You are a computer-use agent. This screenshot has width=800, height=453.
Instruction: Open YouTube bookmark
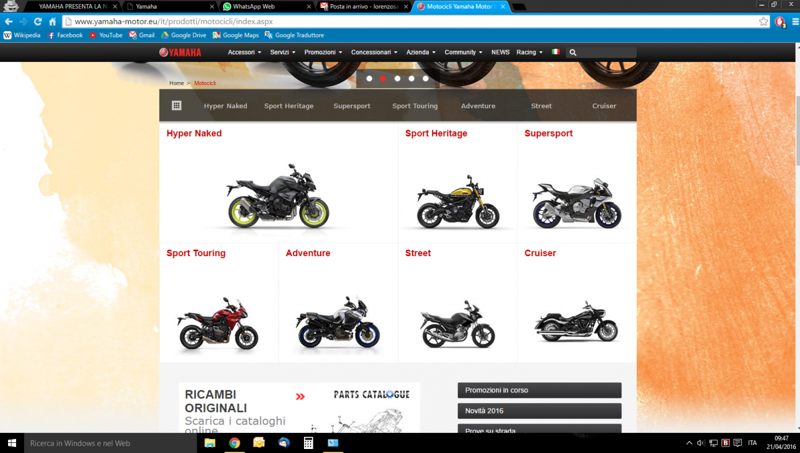106,35
